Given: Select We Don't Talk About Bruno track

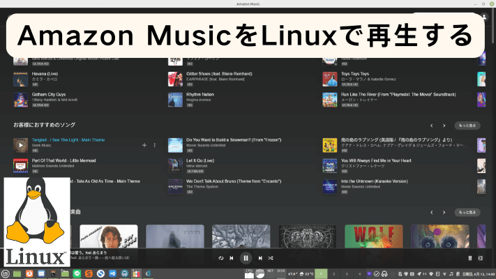Looking at the screenshot, I should (234, 181).
